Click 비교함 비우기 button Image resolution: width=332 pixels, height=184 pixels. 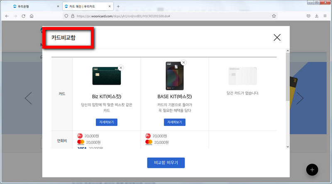pos(166,163)
